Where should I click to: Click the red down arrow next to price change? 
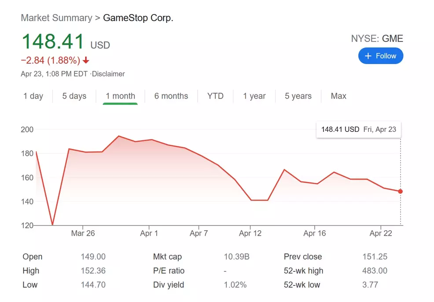click(x=86, y=60)
